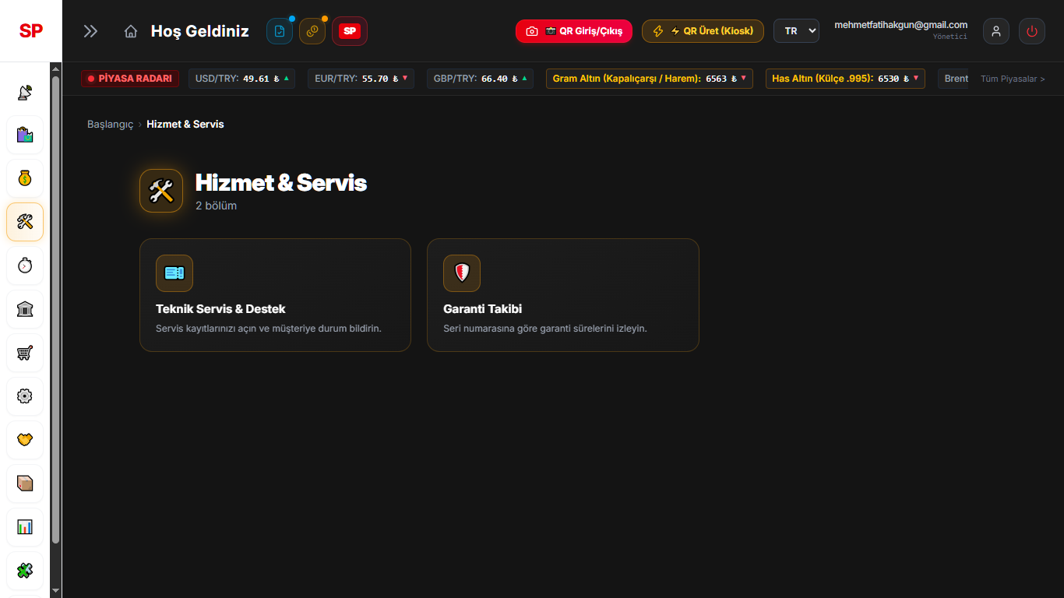
Task: Click the sidebar scrollbar up arrow
Action: pos(55,69)
